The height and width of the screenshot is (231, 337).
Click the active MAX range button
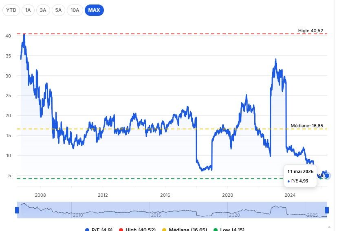pos(94,10)
